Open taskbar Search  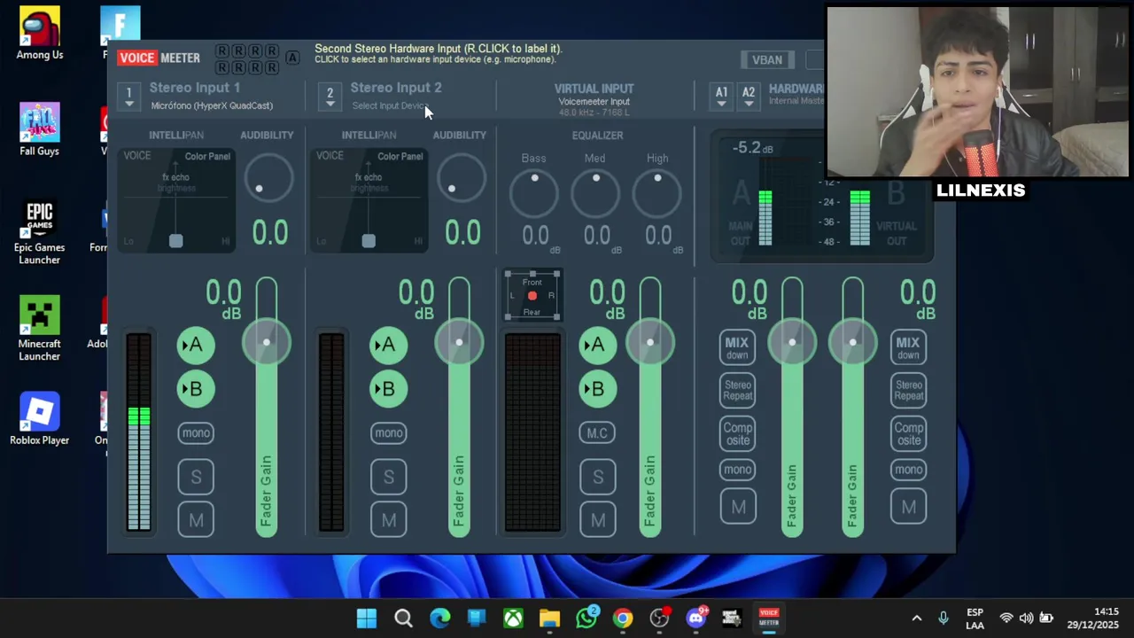coord(403,618)
